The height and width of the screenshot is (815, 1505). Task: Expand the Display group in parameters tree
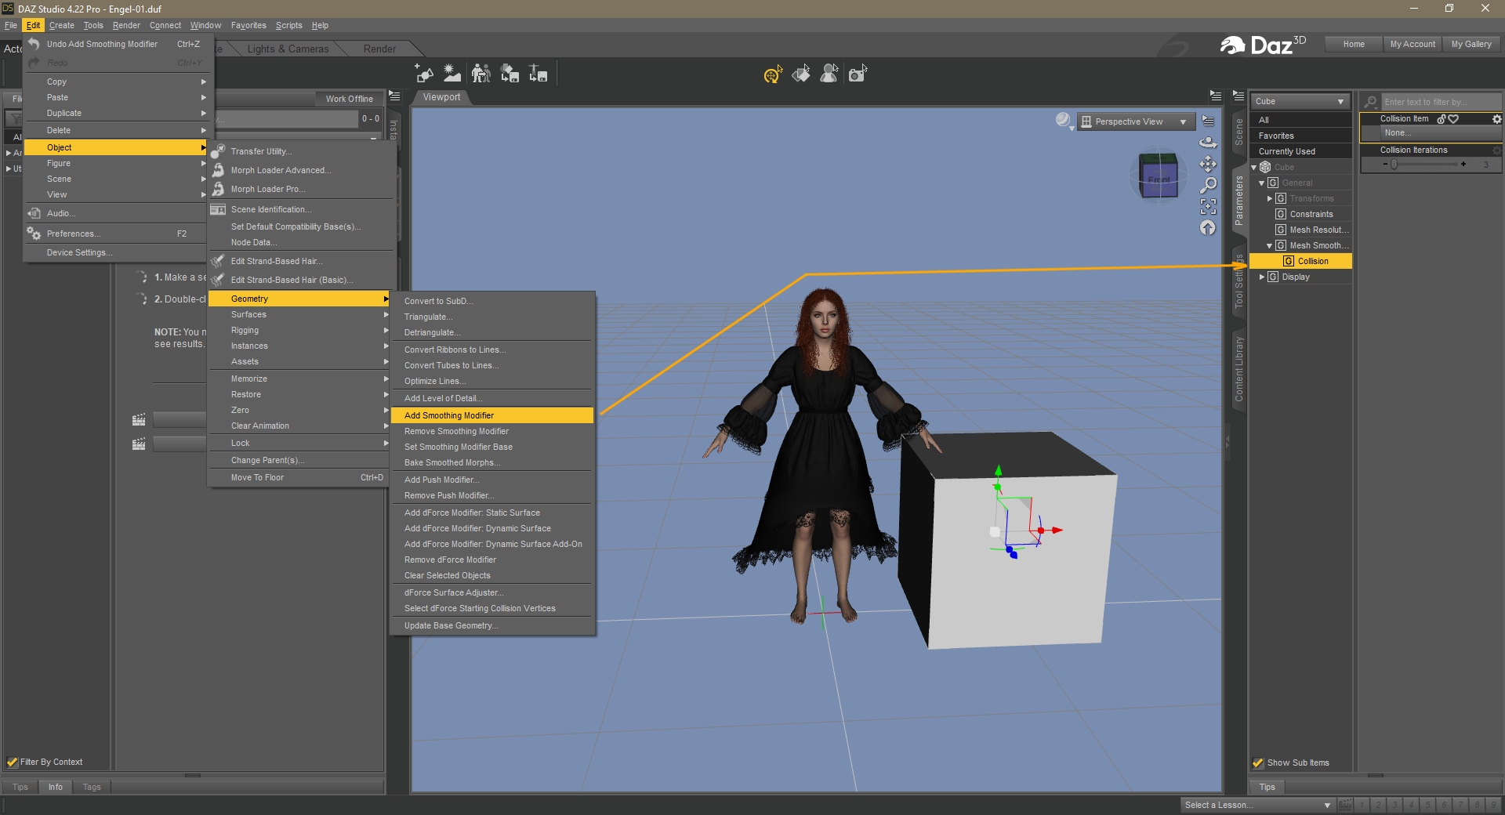pos(1262,277)
